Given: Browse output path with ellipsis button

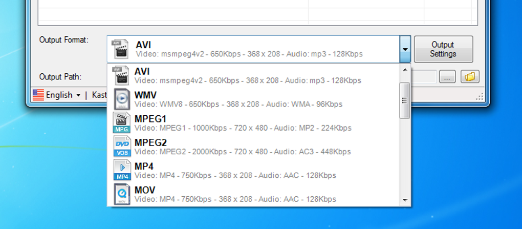Looking at the screenshot, I should (x=447, y=77).
